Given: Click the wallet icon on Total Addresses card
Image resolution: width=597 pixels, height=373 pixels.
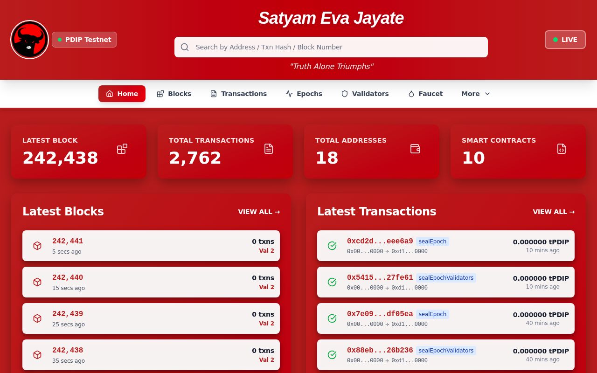Looking at the screenshot, I should pos(415,149).
